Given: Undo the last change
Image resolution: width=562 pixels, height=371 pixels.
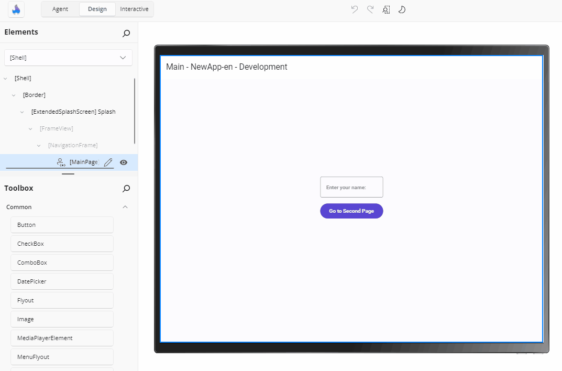Looking at the screenshot, I should tap(354, 9).
